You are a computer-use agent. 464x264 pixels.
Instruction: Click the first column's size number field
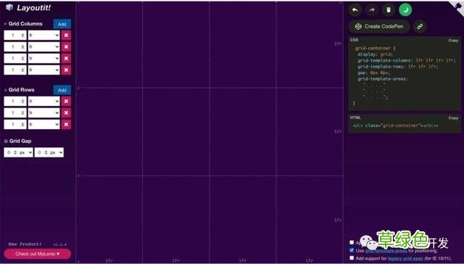(15, 36)
